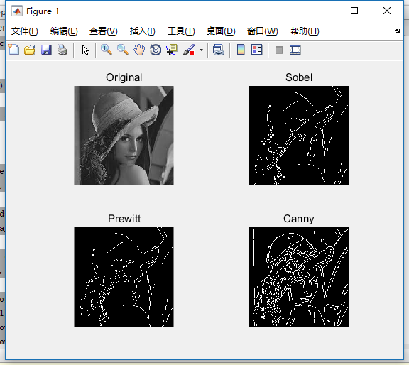This screenshot has width=409, height=365.
Task: Open the 查看(V) menu
Action: tap(103, 31)
